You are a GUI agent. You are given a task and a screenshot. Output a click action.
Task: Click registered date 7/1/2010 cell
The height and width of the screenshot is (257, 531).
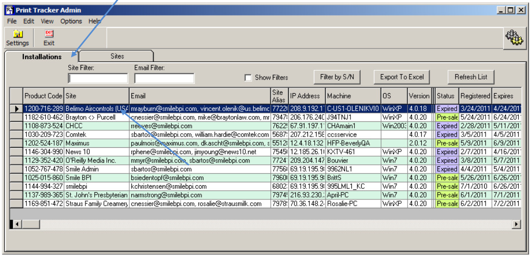(475, 186)
